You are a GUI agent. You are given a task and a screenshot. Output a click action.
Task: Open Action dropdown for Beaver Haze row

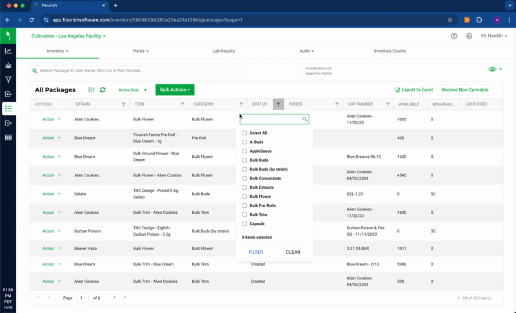point(52,249)
